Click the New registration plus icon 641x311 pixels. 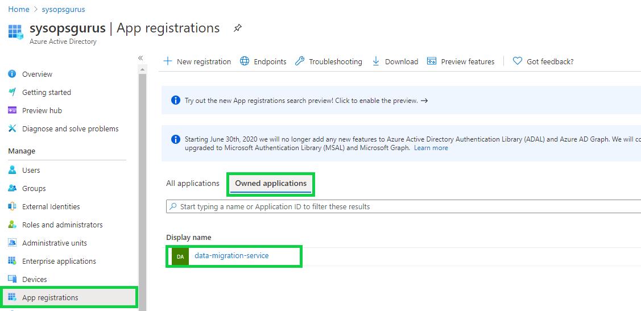[x=168, y=61]
